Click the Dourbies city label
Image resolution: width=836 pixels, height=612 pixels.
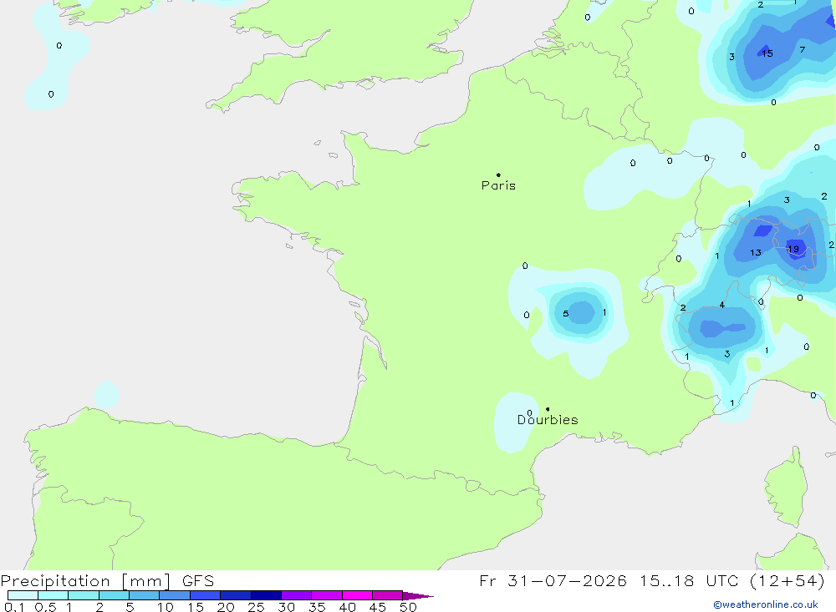(548, 420)
